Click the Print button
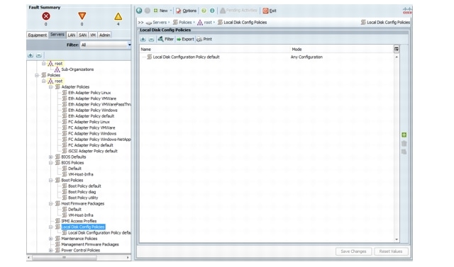The height and width of the screenshot is (267, 454). (x=204, y=39)
